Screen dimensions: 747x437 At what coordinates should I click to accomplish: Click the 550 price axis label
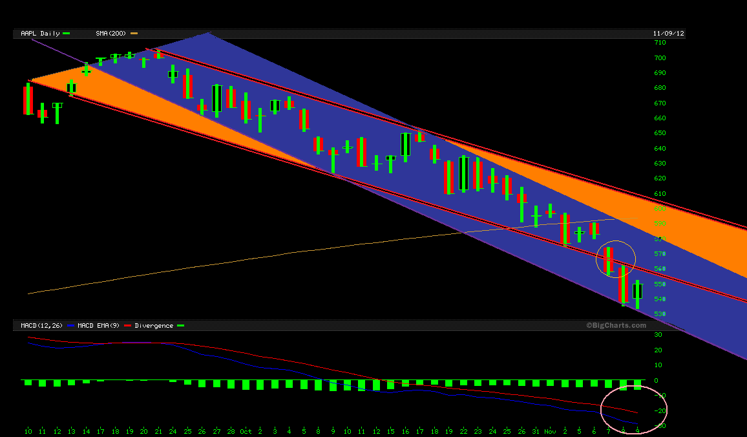coord(660,284)
